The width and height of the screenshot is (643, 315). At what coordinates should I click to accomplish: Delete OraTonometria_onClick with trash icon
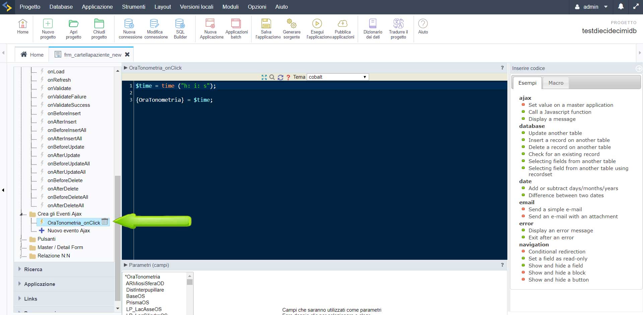coord(105,222)
